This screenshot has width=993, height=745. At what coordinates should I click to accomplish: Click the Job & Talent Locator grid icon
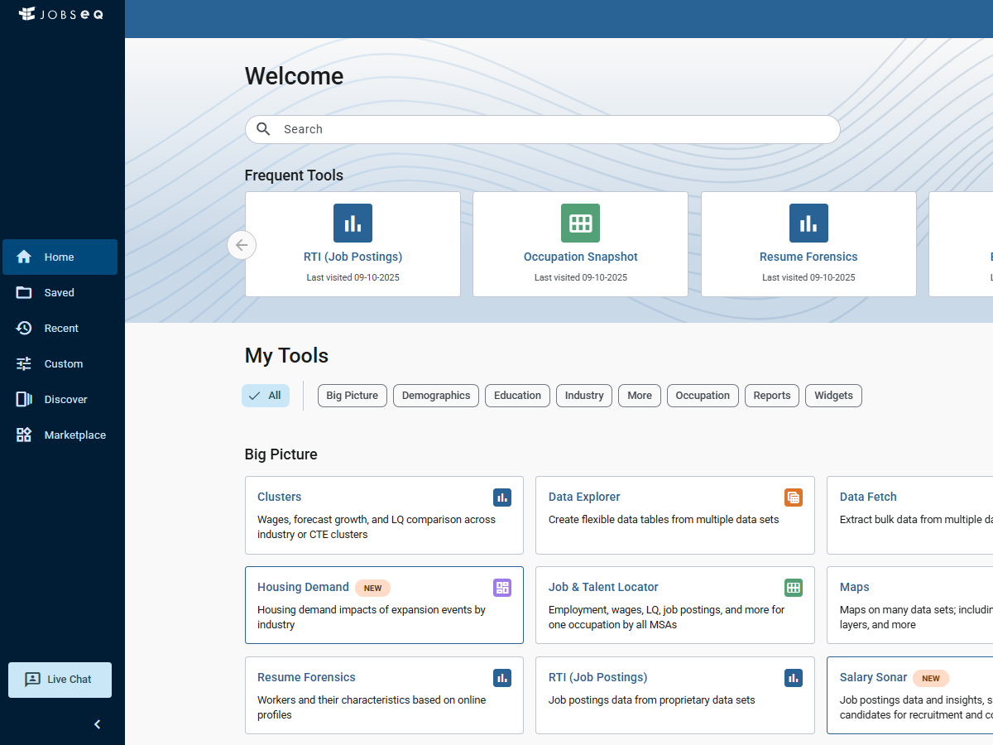(794, 587)
